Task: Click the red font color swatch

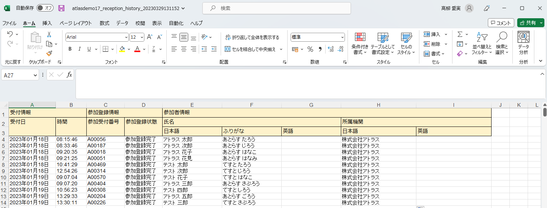Action: pos(137,49)
